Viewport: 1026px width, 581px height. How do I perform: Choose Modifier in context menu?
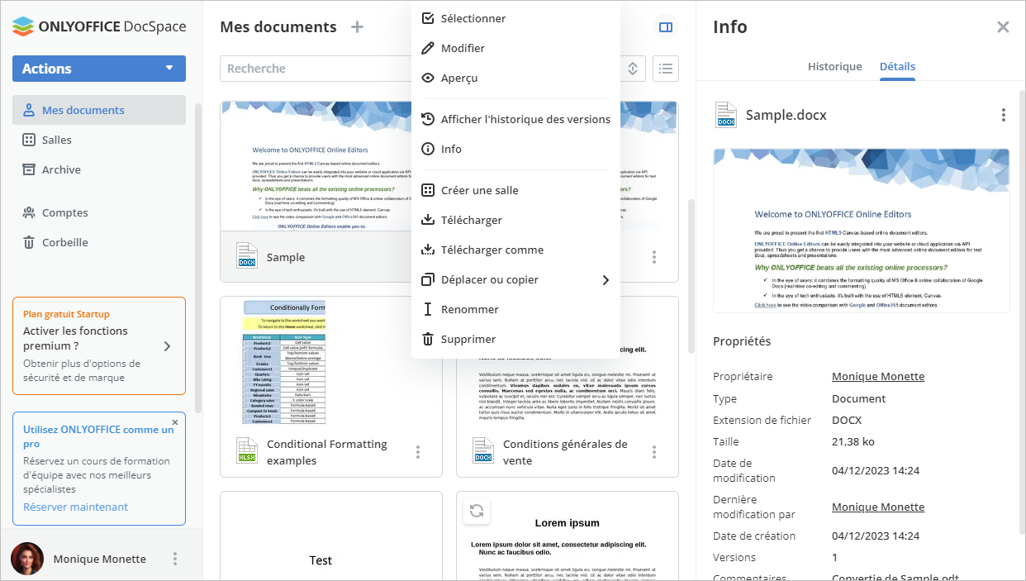(x=515, y=48)
